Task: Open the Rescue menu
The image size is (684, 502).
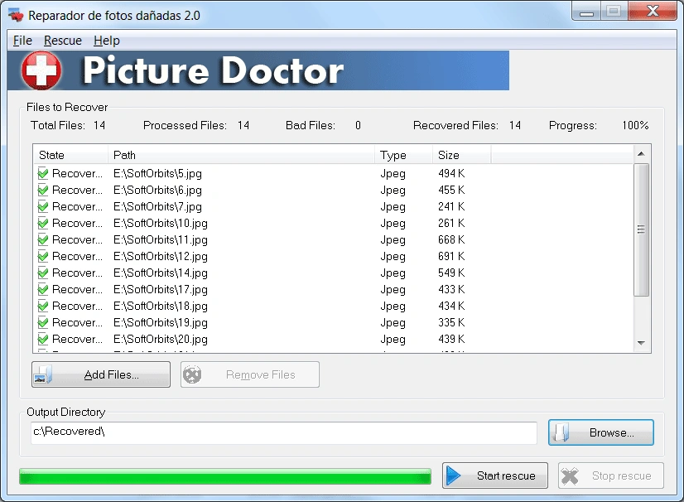Action: tap(63, 41)
